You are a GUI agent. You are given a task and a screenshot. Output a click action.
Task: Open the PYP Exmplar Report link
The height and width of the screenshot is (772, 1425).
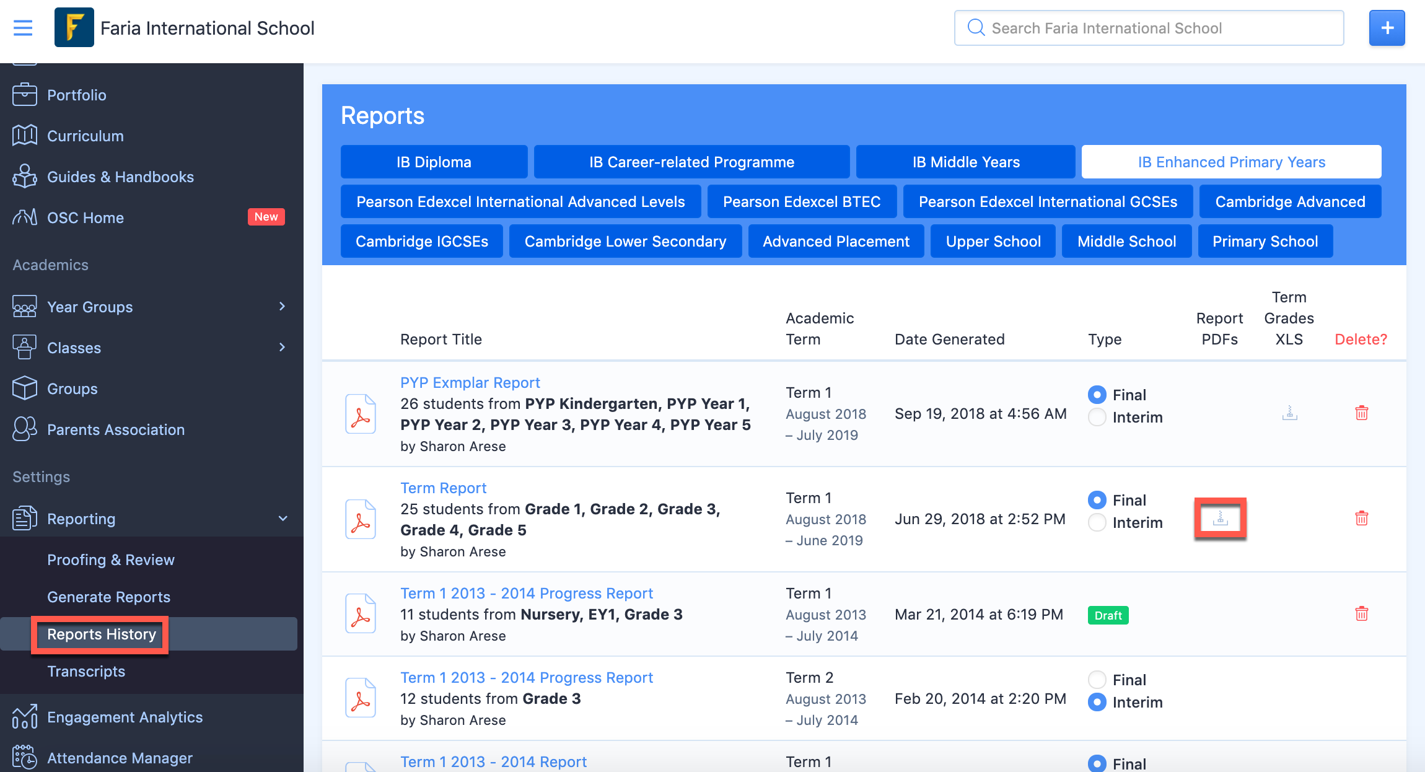click(470, 382)
